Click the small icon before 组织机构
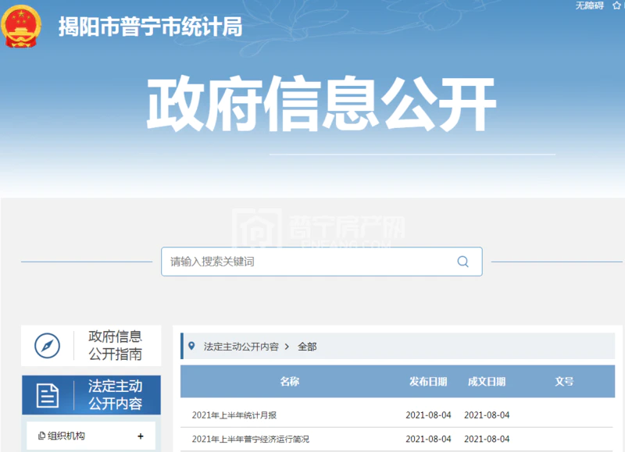 coord(41,436)
